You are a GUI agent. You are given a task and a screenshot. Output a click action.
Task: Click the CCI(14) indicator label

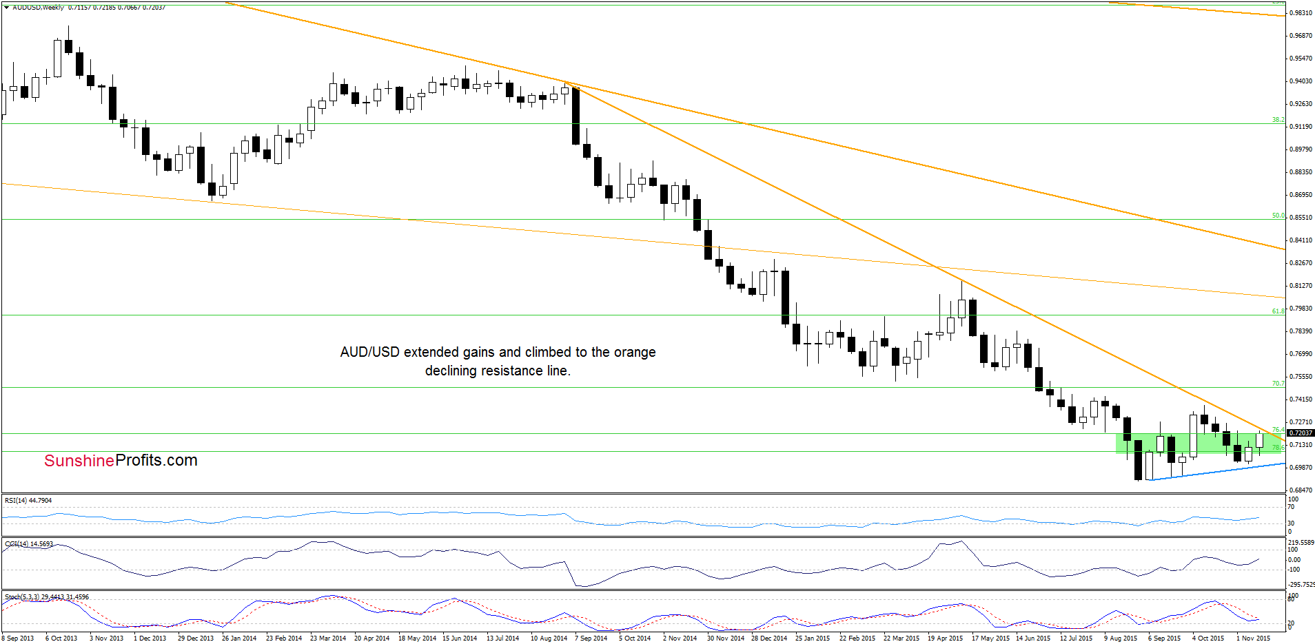[x=29, y=544]
